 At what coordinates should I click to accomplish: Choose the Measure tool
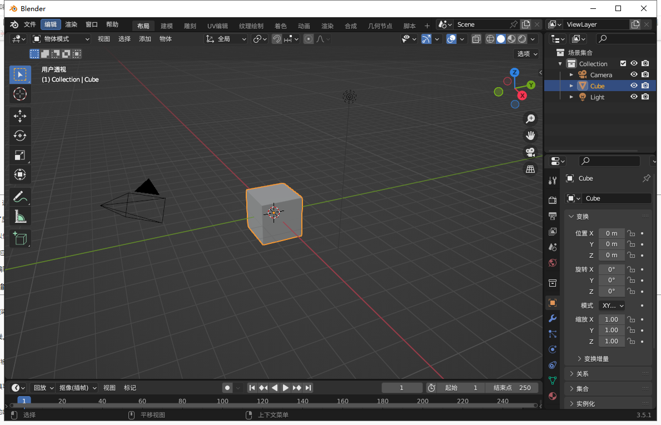point(20,216)
